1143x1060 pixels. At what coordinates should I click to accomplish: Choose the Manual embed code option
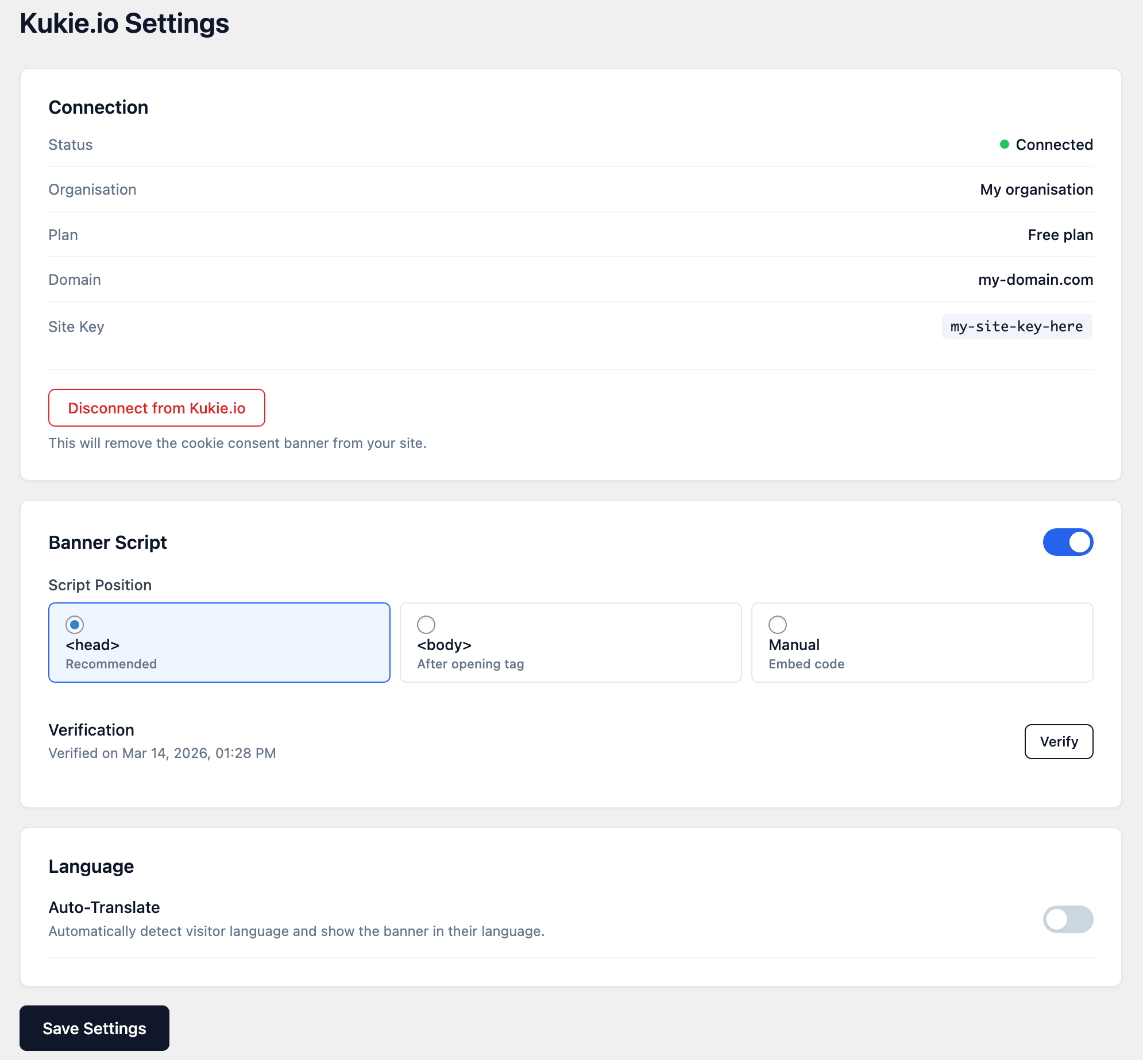tap(778, 625)
